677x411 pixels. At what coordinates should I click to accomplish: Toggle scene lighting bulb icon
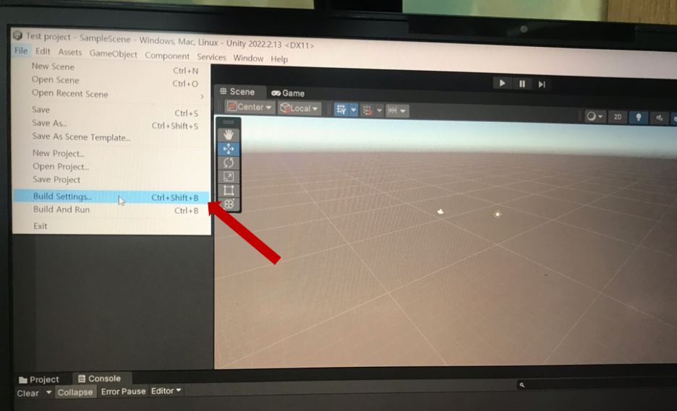[x=638, y=117]
